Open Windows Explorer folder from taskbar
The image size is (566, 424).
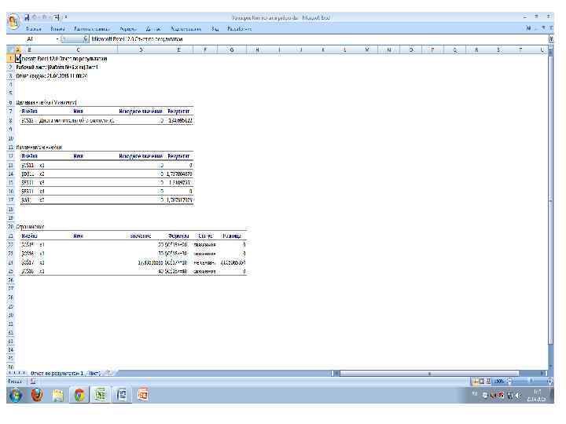point(58,395)
